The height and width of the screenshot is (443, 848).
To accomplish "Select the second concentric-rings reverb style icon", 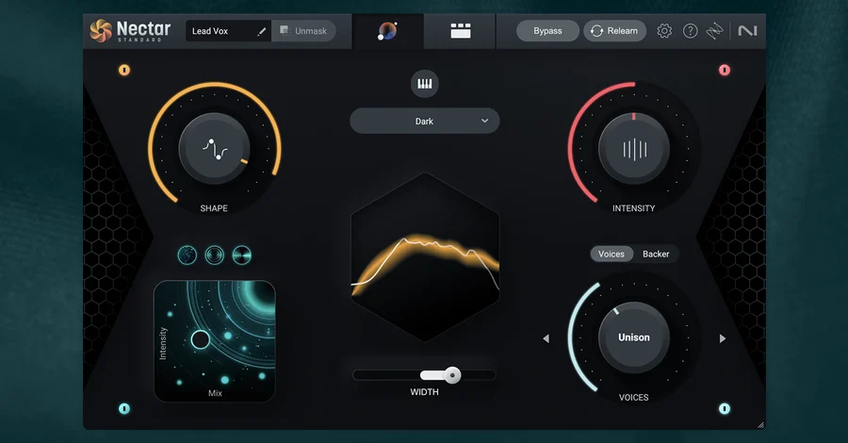I will (x=215, y=254).
